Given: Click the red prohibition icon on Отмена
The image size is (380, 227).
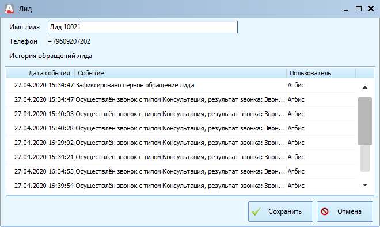Looking at the screenshot, I should [x=325, y=211].
